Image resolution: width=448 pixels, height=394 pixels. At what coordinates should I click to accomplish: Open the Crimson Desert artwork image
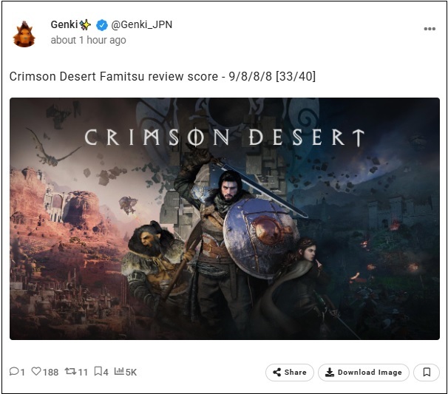click(x=225, y=219)
